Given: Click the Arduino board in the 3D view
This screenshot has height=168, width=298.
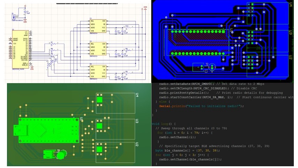Looking at the screenshot, I should coord(48,130).
